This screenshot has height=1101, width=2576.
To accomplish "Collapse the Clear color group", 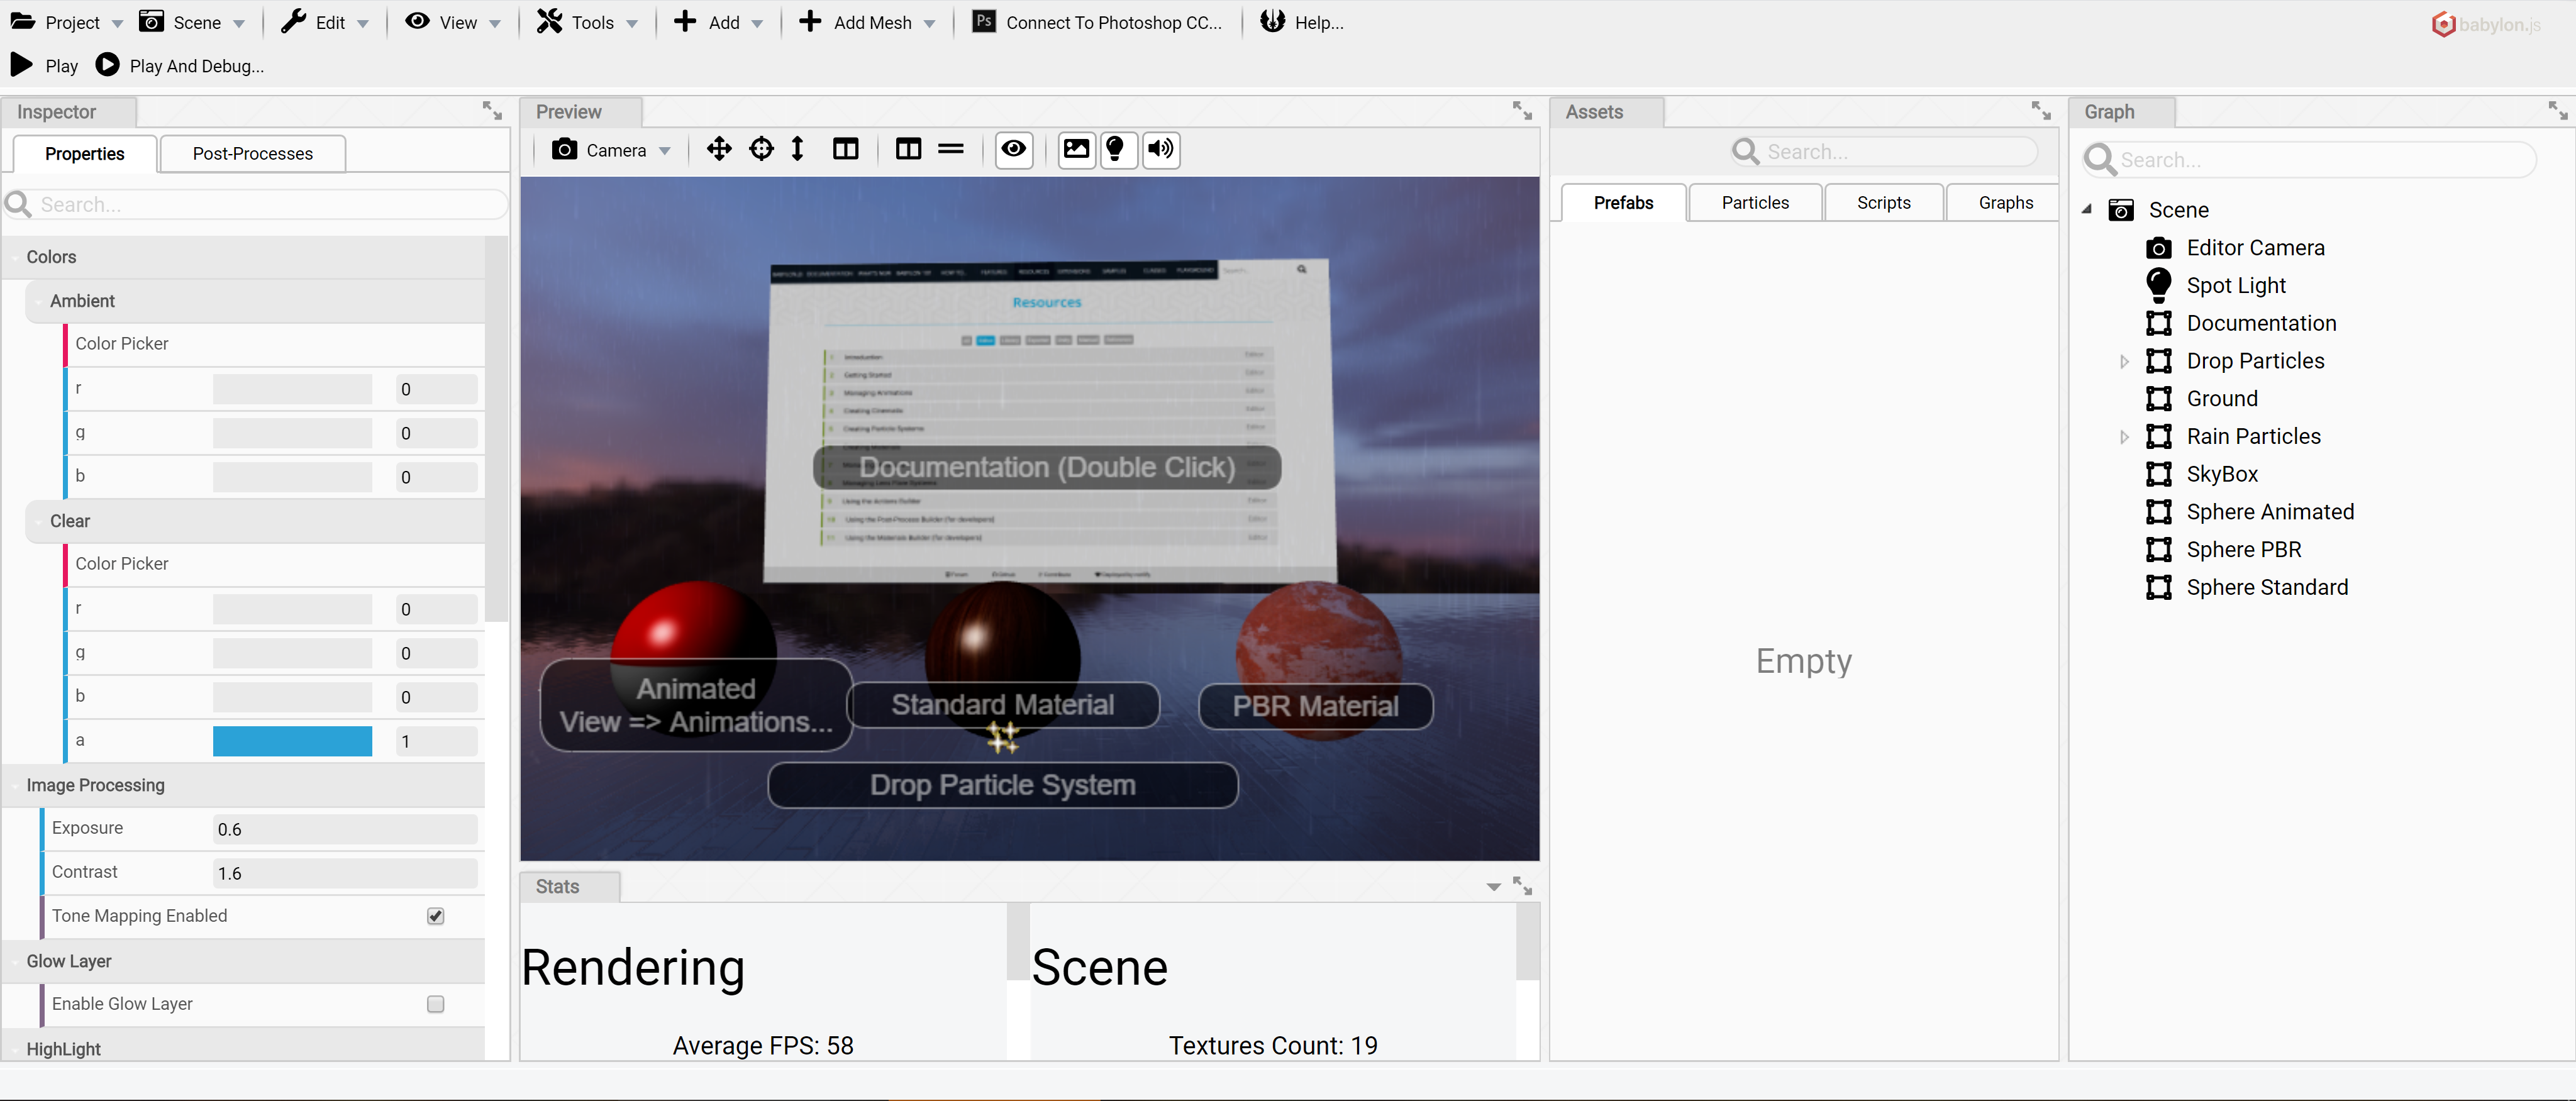I will 254,521.
